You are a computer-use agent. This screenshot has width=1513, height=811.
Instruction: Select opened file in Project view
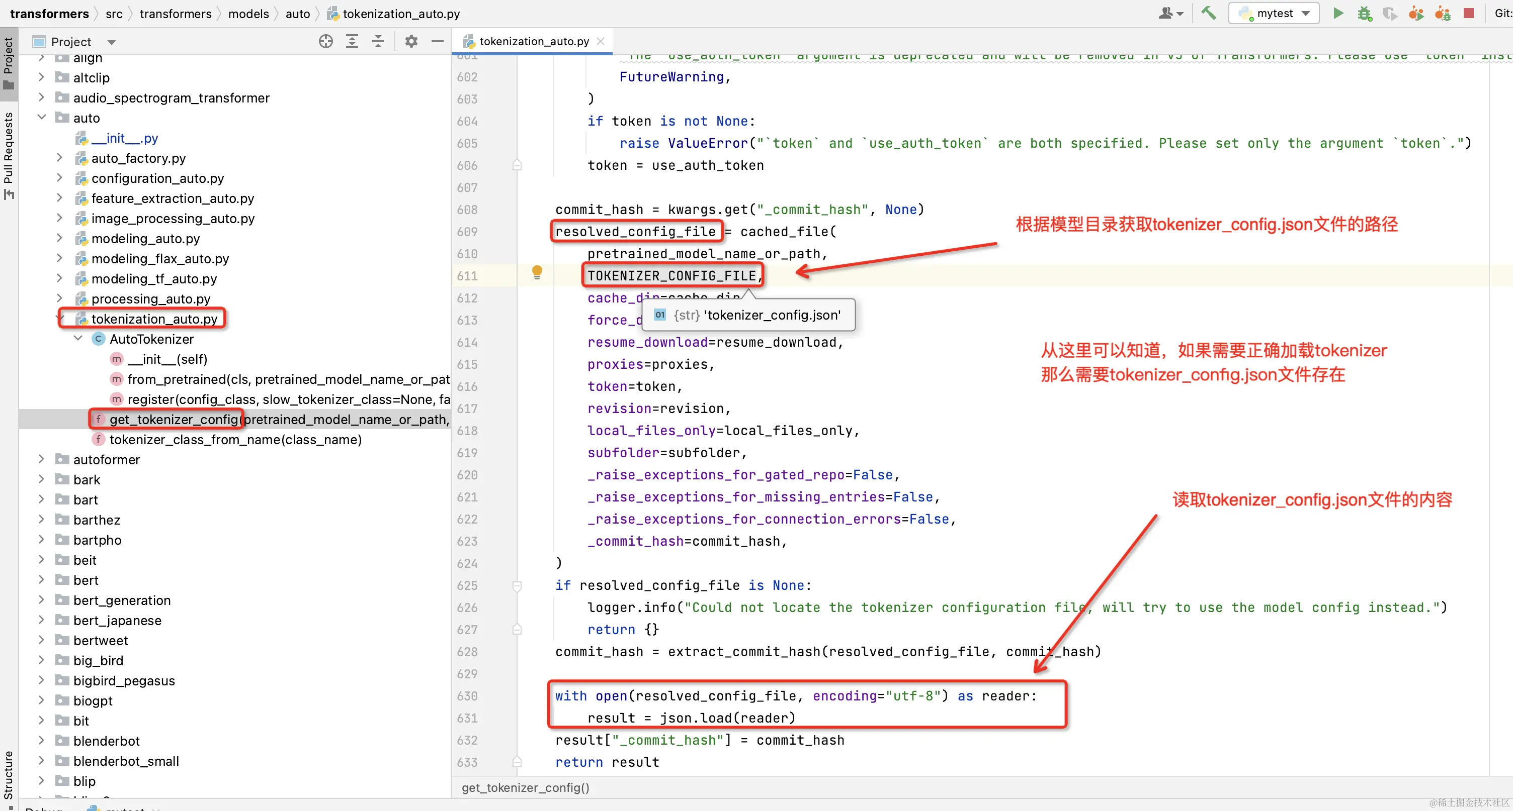[325, 41]
